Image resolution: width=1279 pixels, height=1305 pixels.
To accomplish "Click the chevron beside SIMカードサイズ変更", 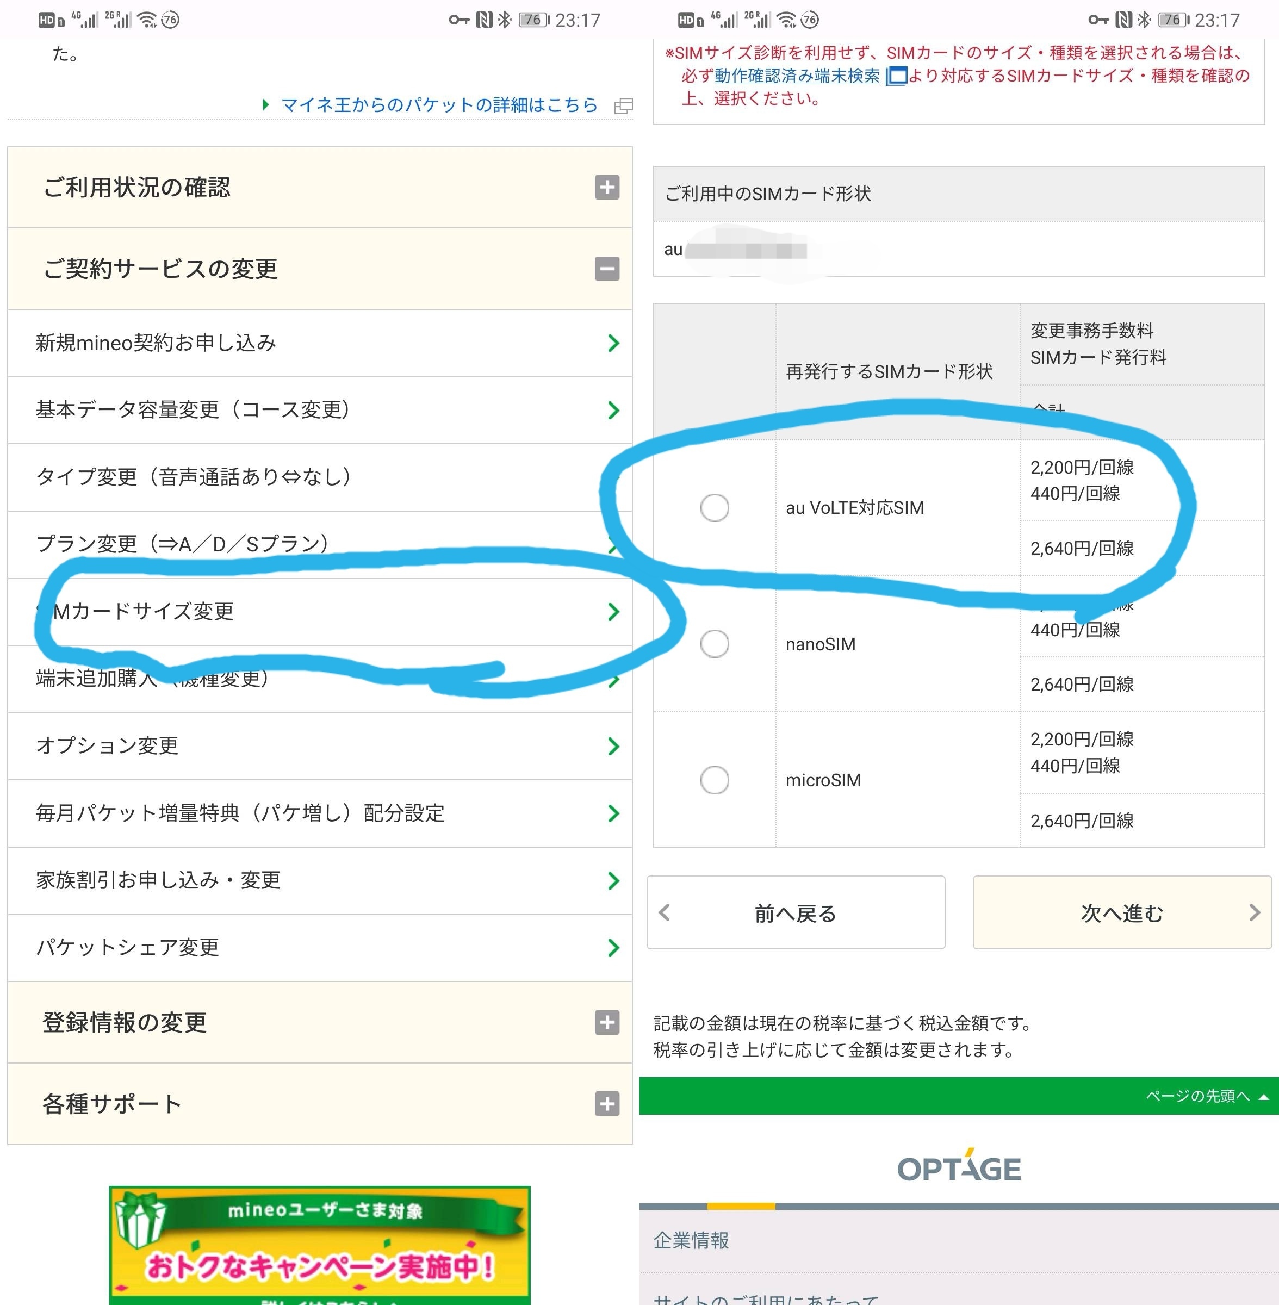I will [x=613, y=612].
